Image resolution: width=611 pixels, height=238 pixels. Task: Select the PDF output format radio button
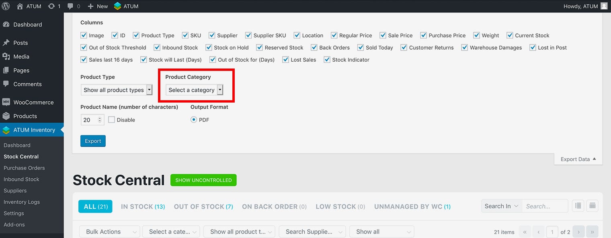(194, 120)
